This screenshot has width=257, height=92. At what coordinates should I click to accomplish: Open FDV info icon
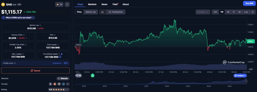click(x=55, y=35)
